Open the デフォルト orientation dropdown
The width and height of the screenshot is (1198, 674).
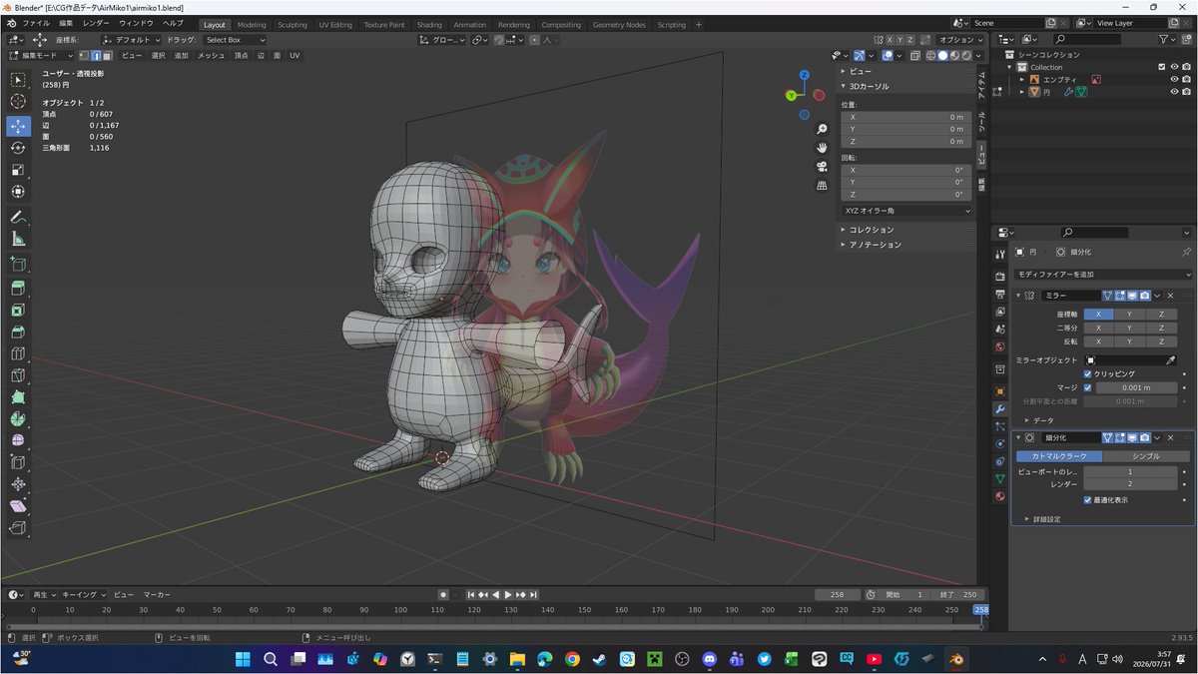pyautogui.click(x=133, y=40)
